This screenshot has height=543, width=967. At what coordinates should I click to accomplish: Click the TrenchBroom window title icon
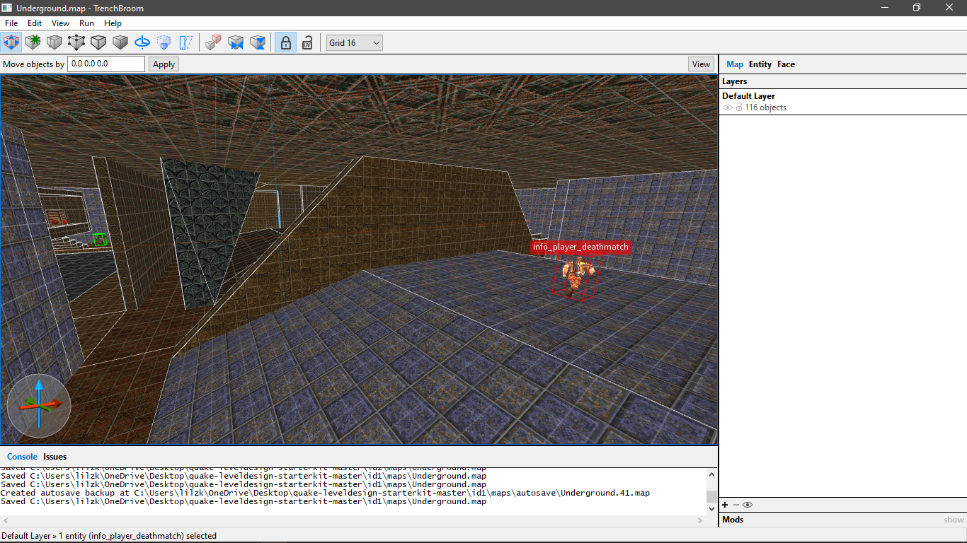pos(7,7)
